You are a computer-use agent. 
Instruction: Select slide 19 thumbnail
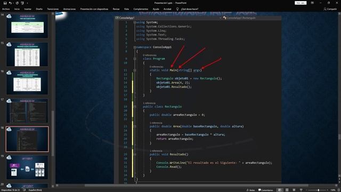point(27,167)
